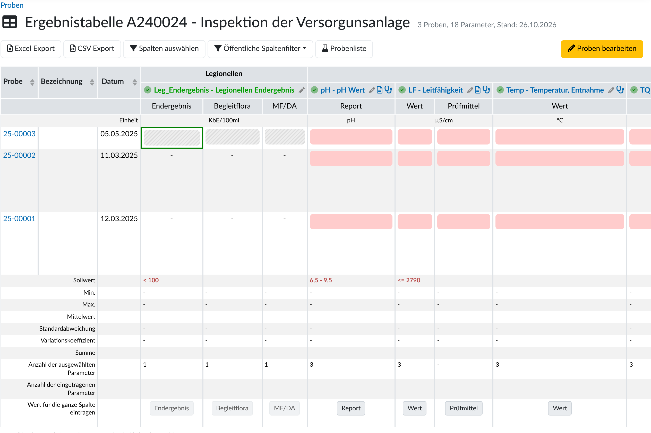Sort table by Bezeichnung column
The image size is (651, 433).
click(92, 82)
